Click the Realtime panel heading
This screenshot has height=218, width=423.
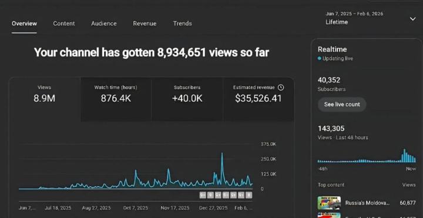tap(332, 49)
